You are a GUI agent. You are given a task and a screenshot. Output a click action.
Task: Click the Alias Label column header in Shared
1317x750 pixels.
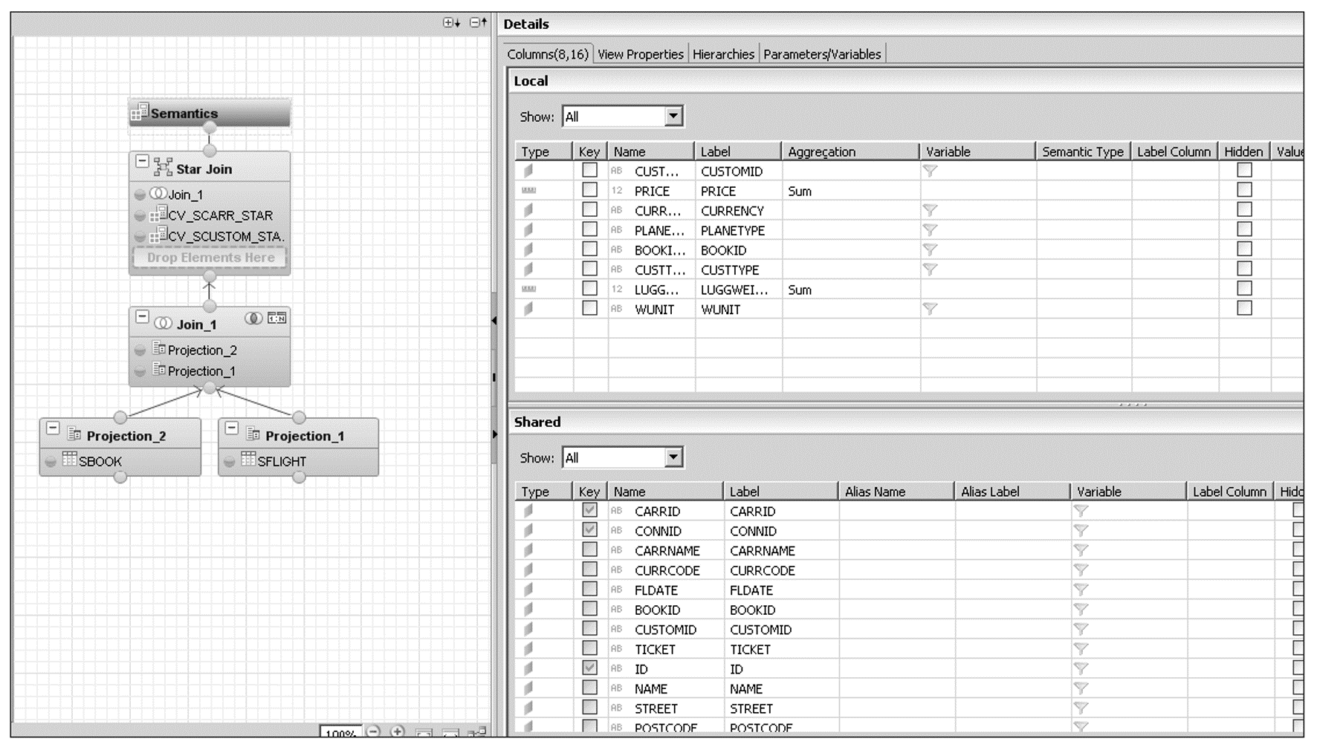[1012, 492]
